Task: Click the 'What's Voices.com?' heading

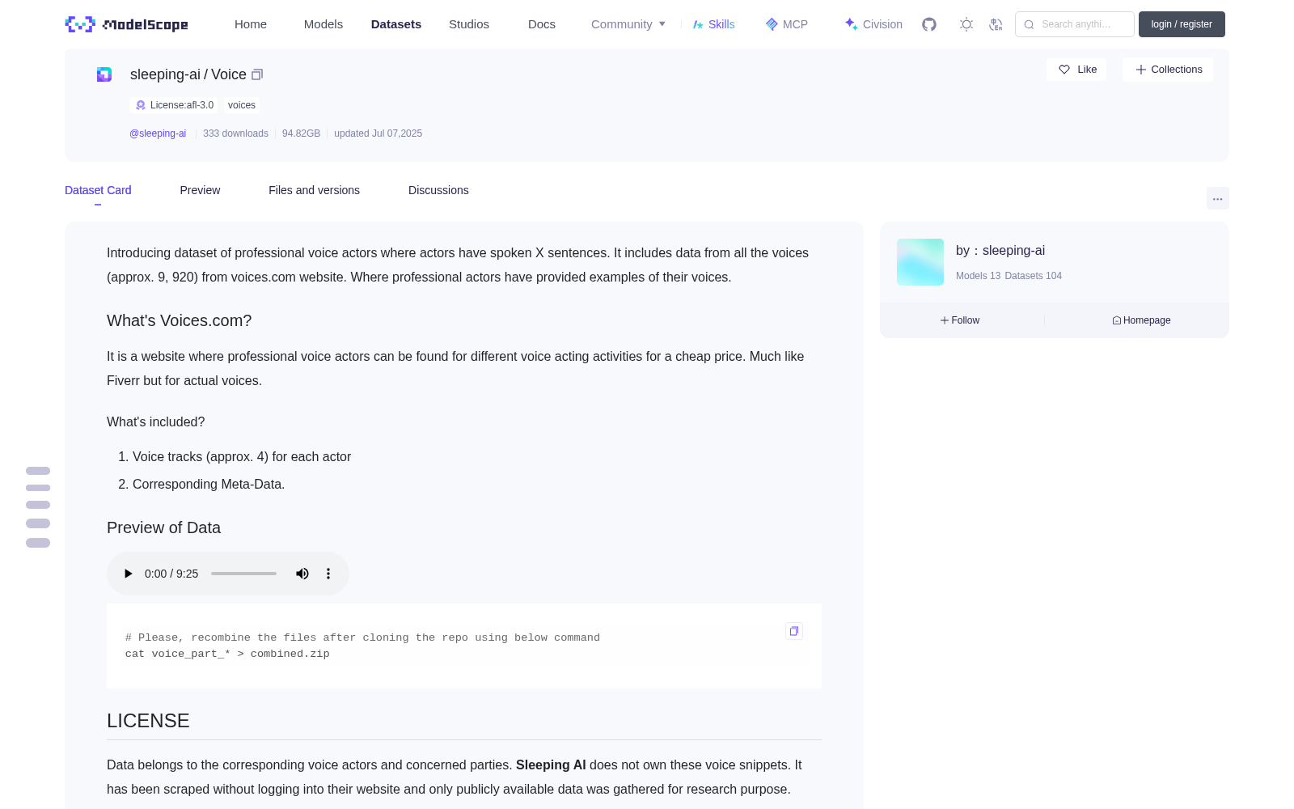Action: tap(179, 320)
